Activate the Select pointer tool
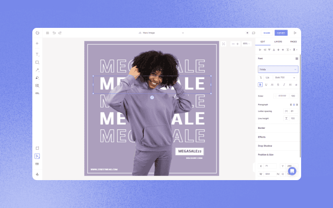Viewport: 333px width, 208px height. tap(37, 156)
